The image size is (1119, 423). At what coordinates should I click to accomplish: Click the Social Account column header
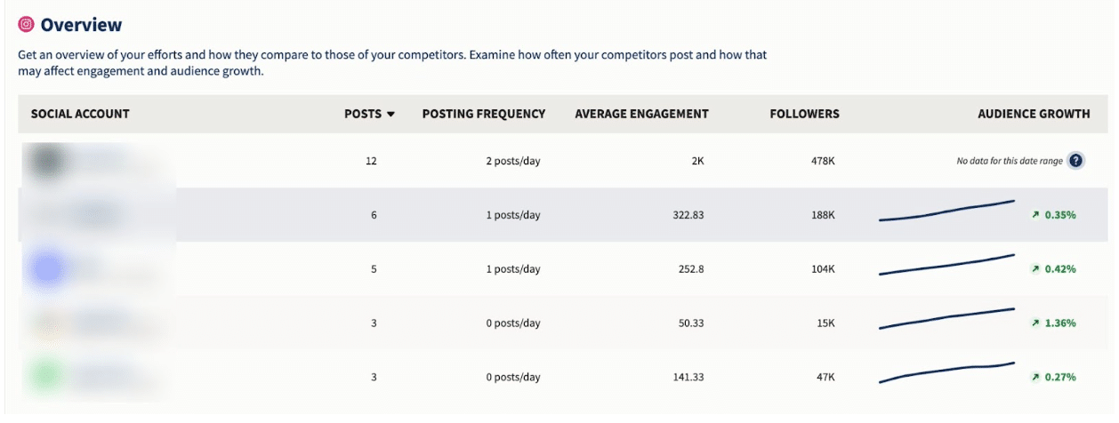click(x=80, y=114)
